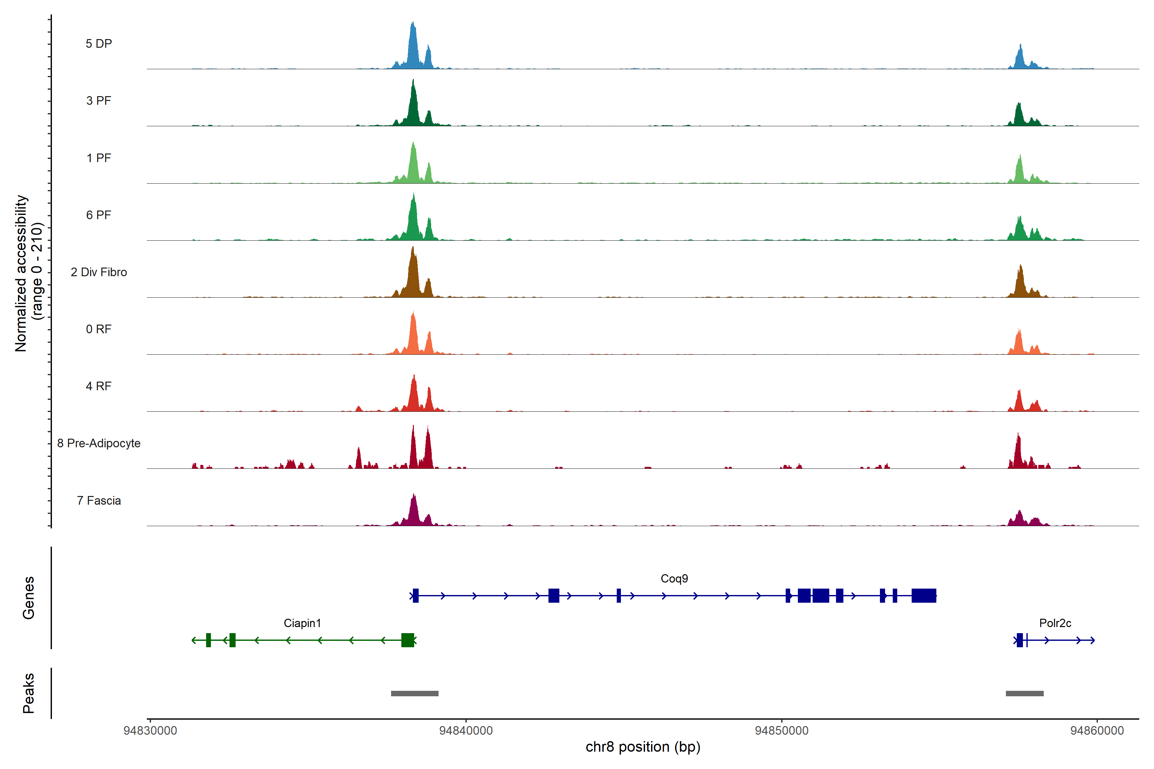This screenshot has width=1154, height=769.
Task: Click the Coq9 gene label
Action: tap(674, 579)
